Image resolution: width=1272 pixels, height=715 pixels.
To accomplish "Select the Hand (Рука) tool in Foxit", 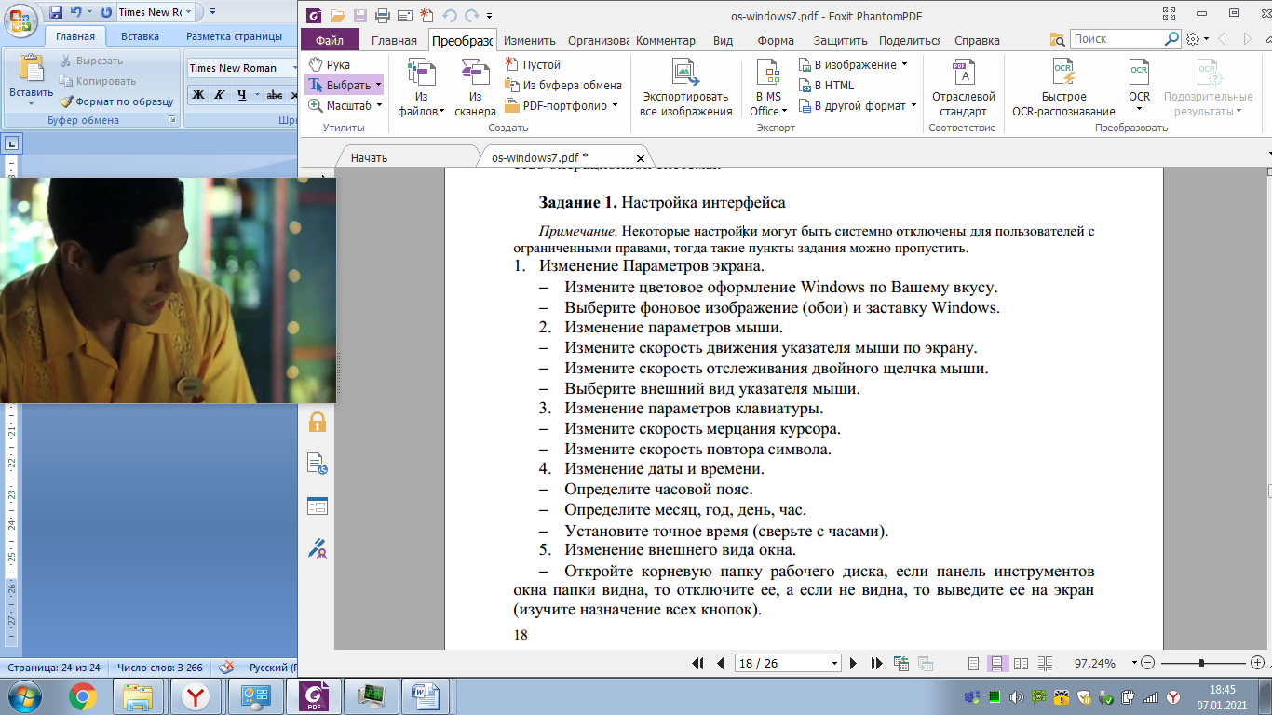I will pyautogui.click(x=329, y=64).
